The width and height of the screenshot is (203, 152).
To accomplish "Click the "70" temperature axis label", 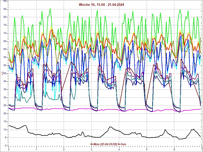I will (x=5, y=33).
